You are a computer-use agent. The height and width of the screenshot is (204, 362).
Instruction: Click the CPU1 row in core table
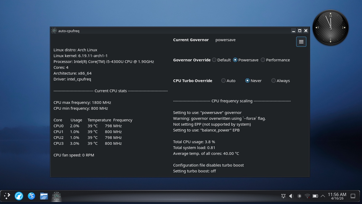pos(88,132)
